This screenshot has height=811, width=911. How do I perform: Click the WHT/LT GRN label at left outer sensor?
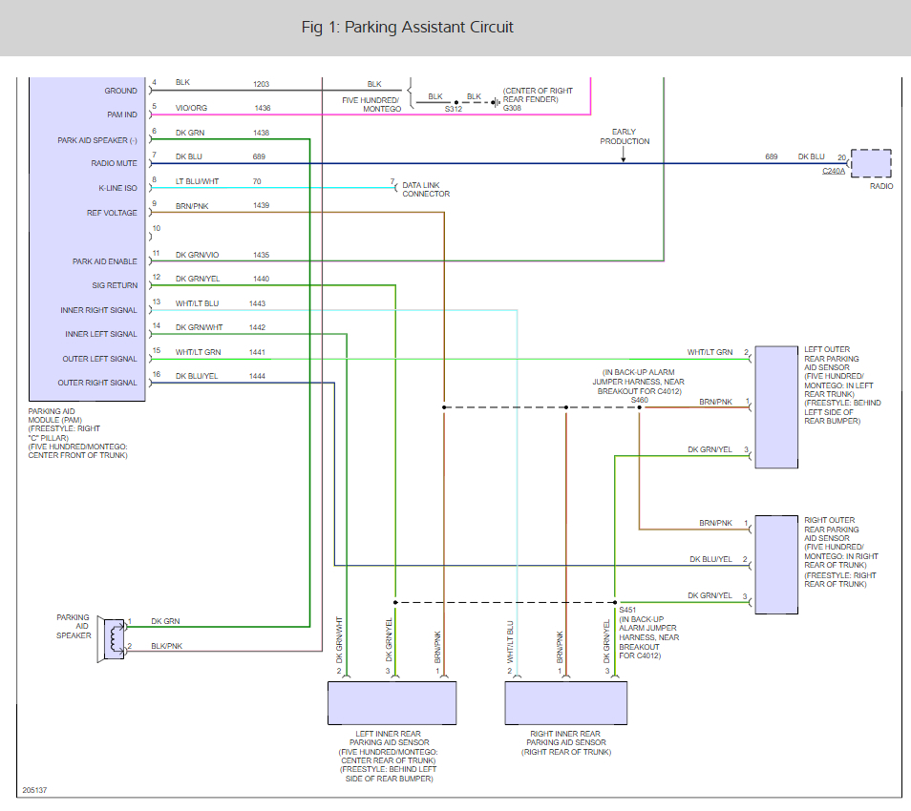[710, 352]
